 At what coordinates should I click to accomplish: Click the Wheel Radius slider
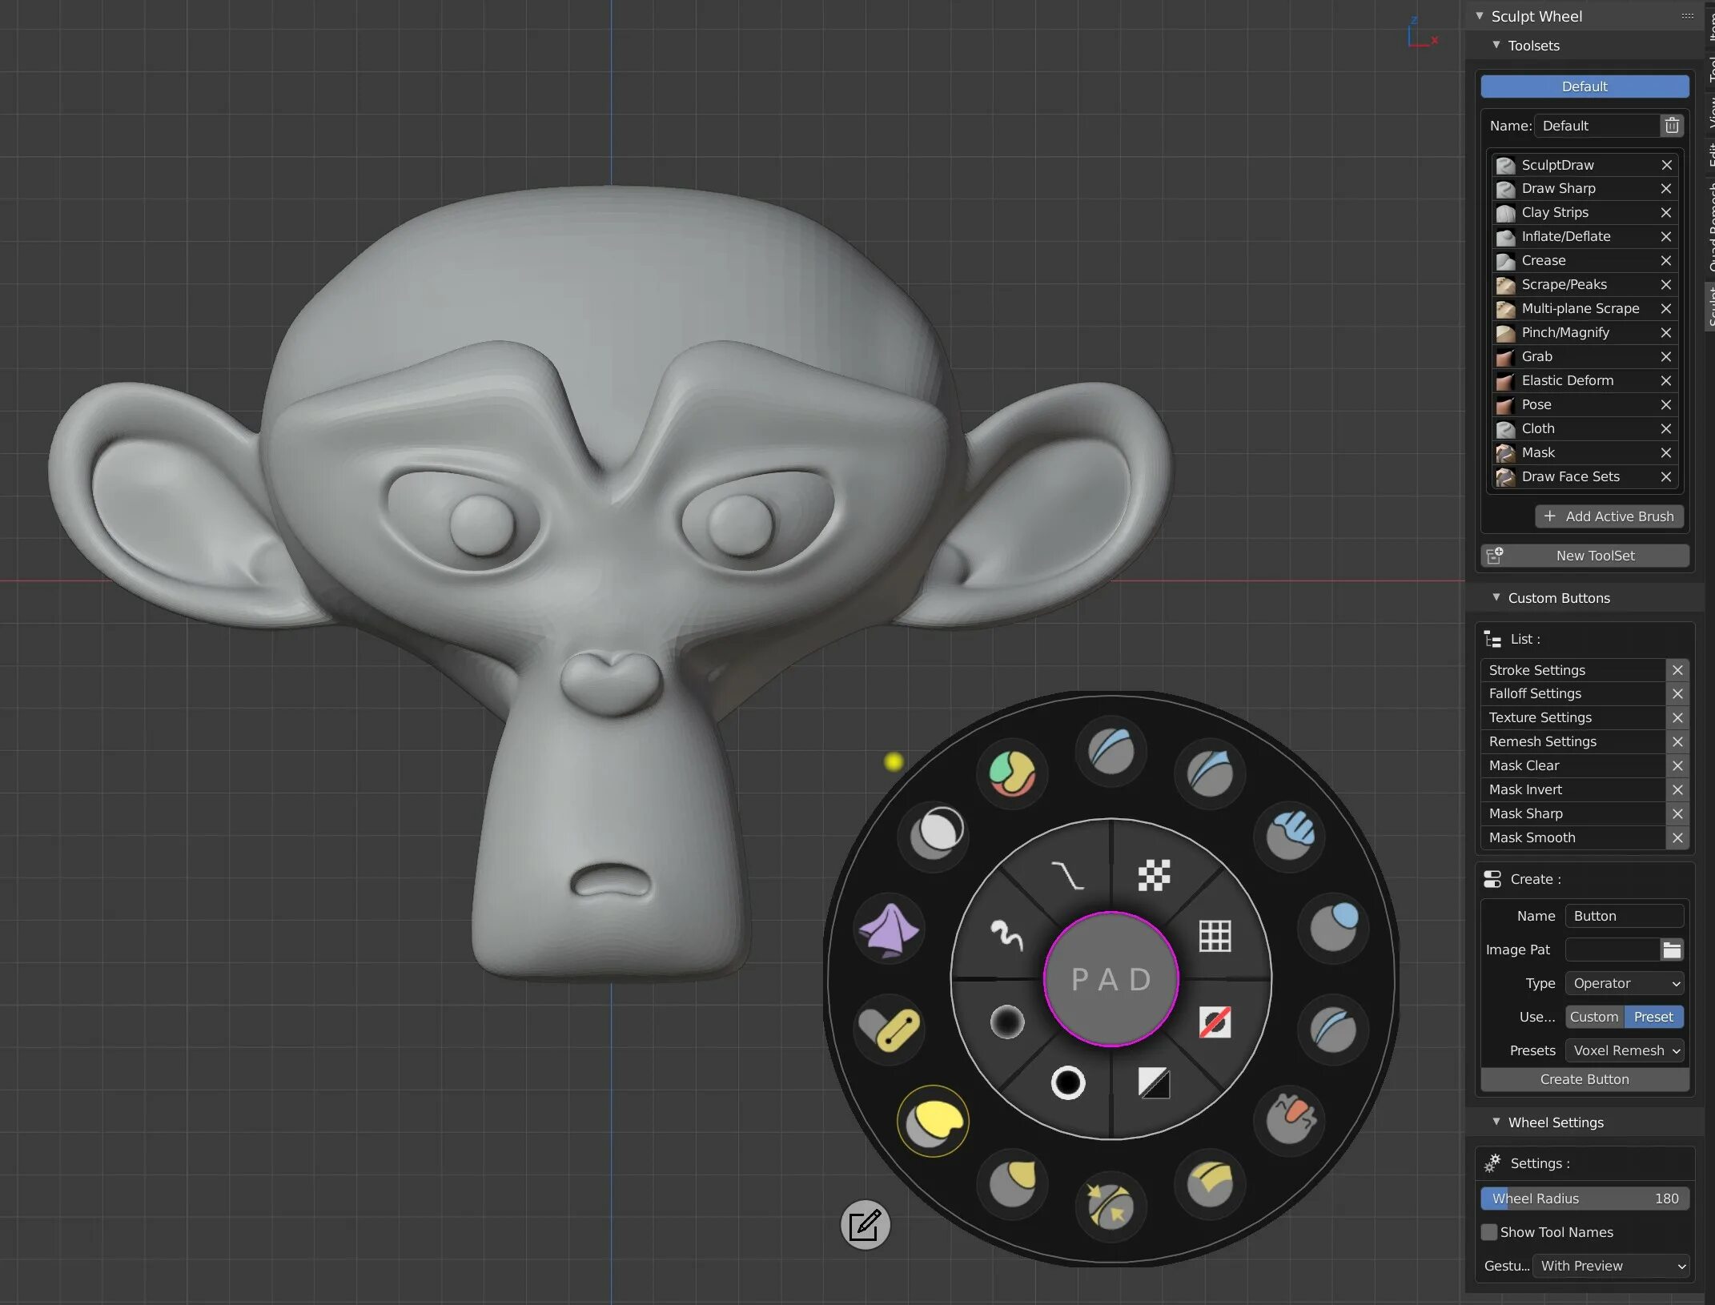1584,1199
